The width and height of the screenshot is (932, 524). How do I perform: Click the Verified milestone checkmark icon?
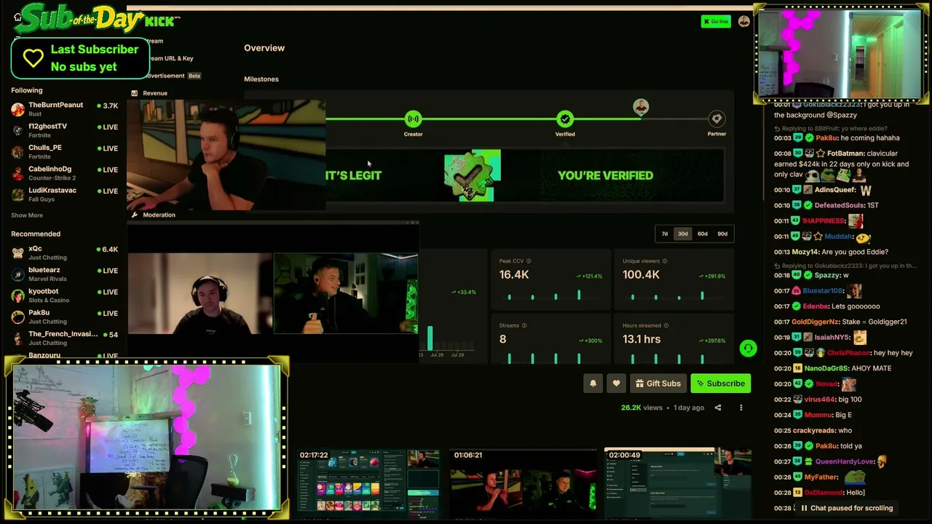565,119
